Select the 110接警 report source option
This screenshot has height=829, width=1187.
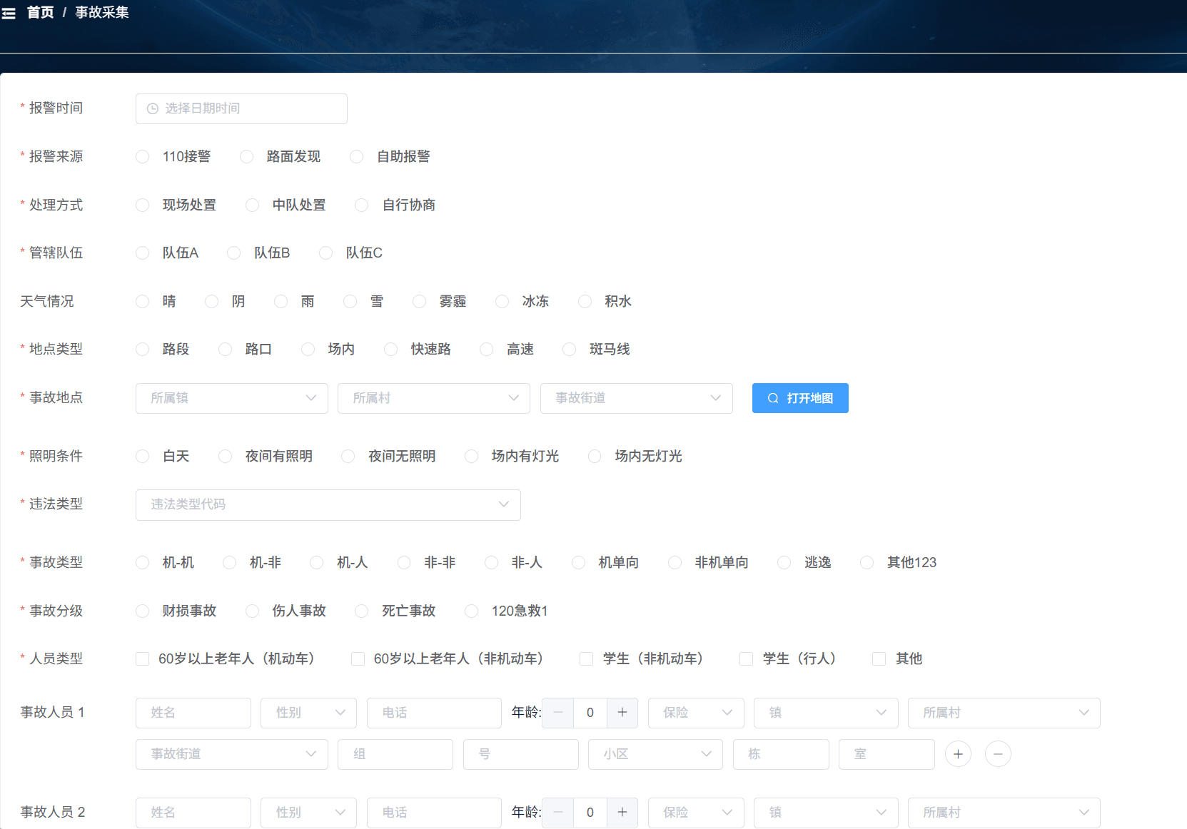(x=142, y=156)
